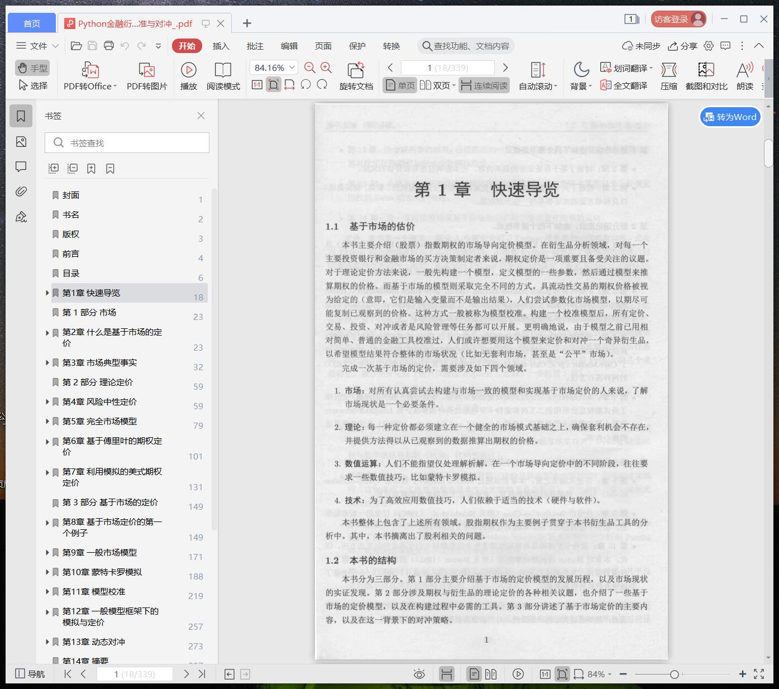The height and width of the screenshot is (689, 779).
Task: Expand 第10章 蒙特卡罗模拟 bookmark
Action: coord(47,572)
